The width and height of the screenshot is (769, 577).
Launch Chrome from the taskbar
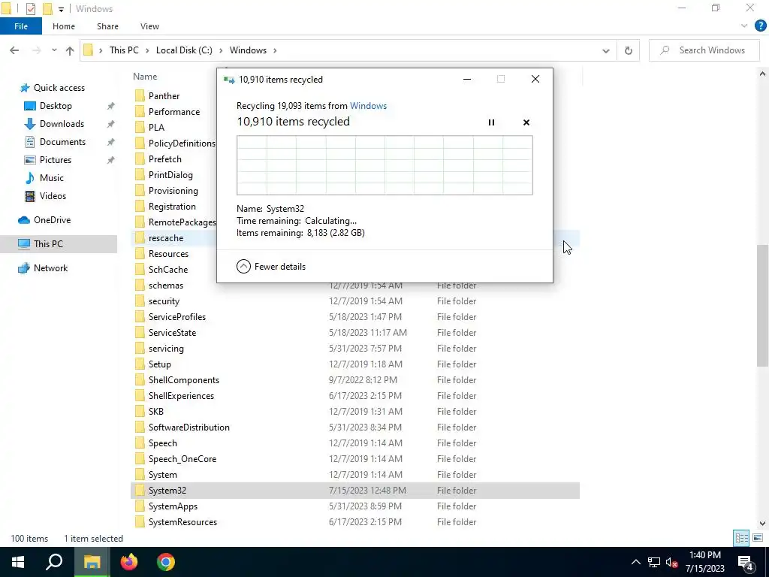[x=166, y=562]
